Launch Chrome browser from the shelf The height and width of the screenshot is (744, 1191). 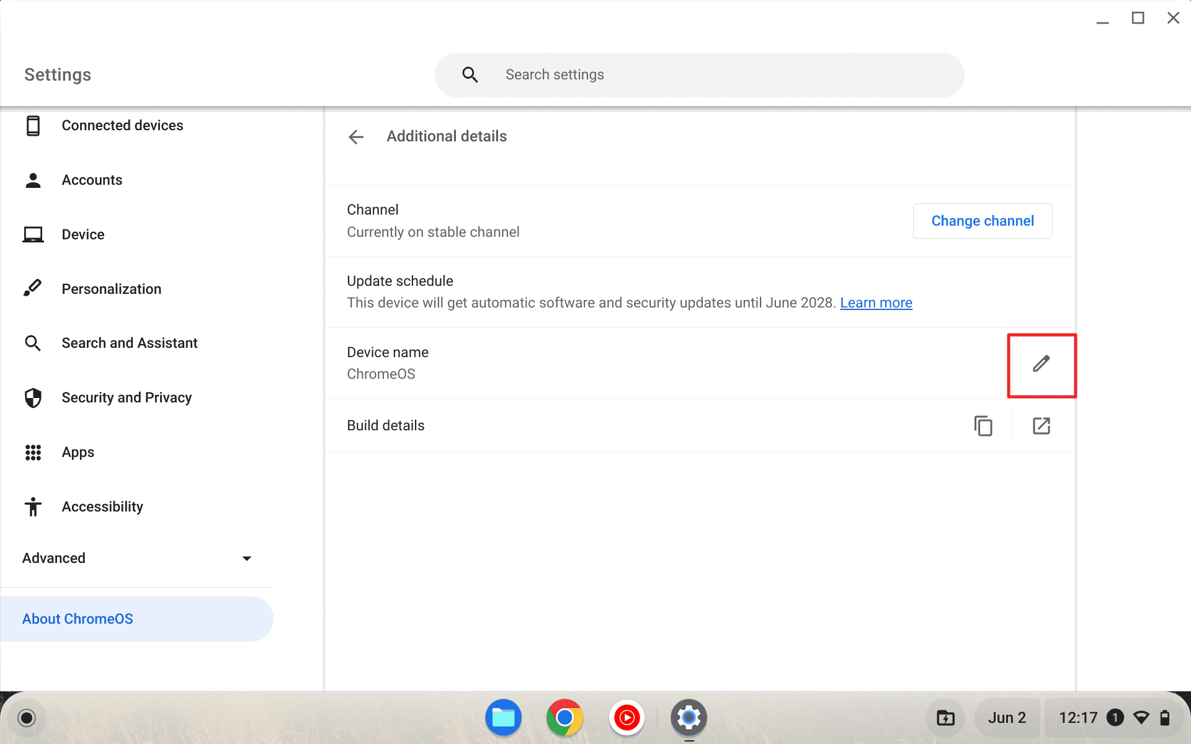(564, 717)
